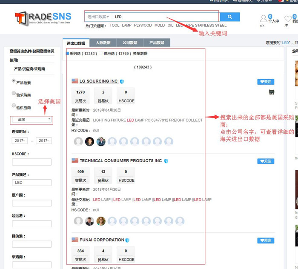Open woman's contact photo under TECHNICAL CONSUMER PRODUCTS
The width and height of the screenshot is (298, 269).
tap(101, 221)
